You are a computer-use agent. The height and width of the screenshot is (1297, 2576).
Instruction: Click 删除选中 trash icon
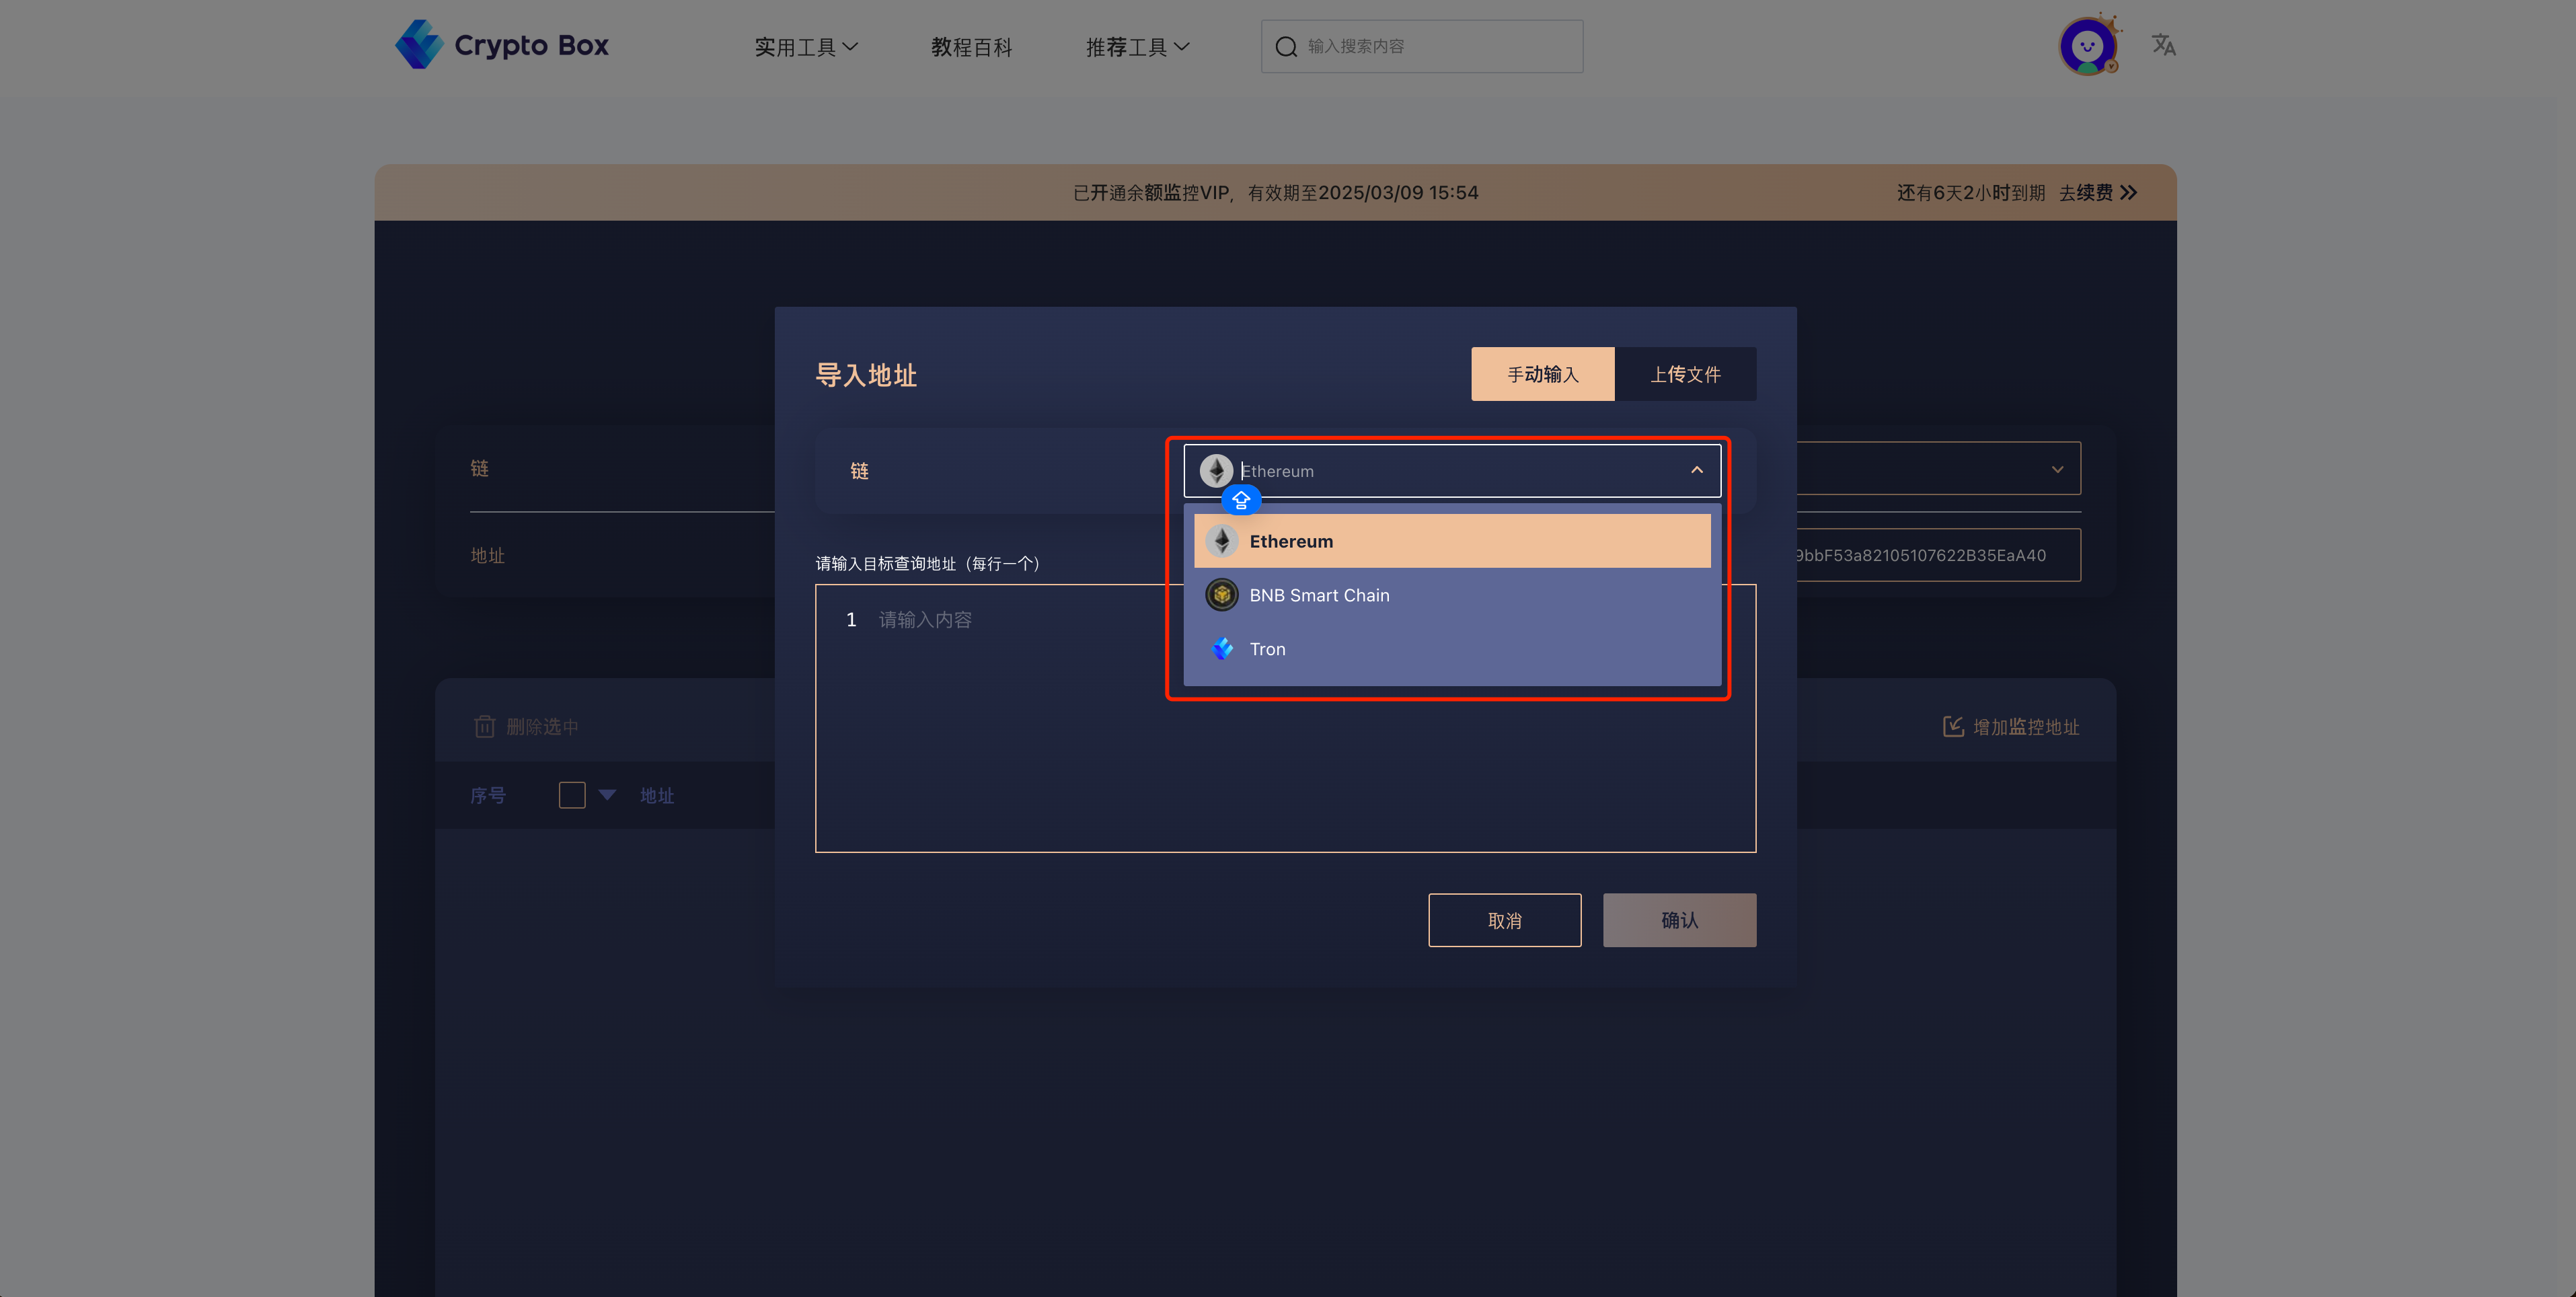[x=484, y=727]
